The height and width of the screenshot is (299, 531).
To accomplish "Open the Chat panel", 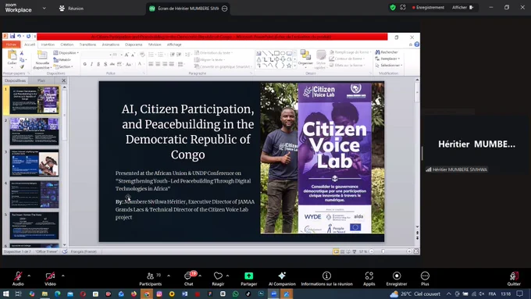I will (x=189, y=279).
